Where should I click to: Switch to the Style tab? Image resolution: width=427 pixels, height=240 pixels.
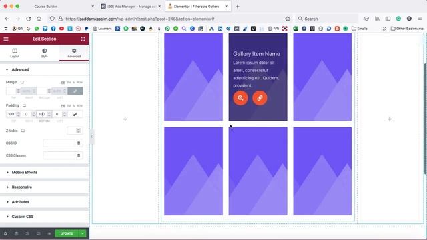coord(45,53)
